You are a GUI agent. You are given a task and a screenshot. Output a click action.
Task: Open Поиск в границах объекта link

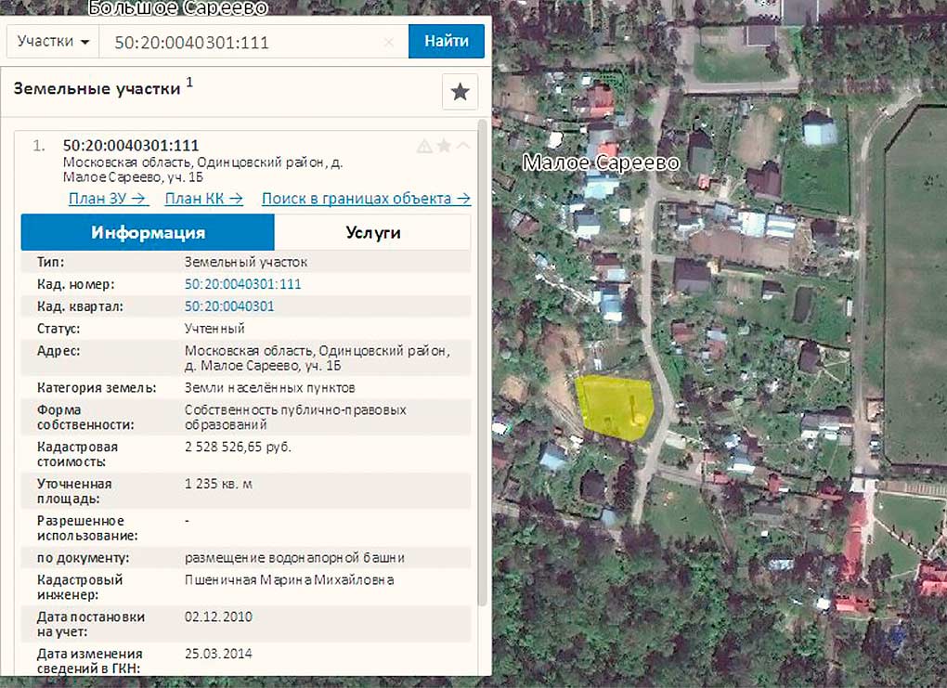click(x=366, y=199)
